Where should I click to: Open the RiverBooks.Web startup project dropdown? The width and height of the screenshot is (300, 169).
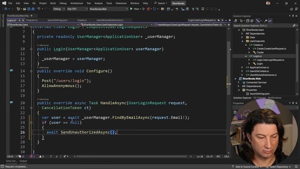click(x=108, y=9)
